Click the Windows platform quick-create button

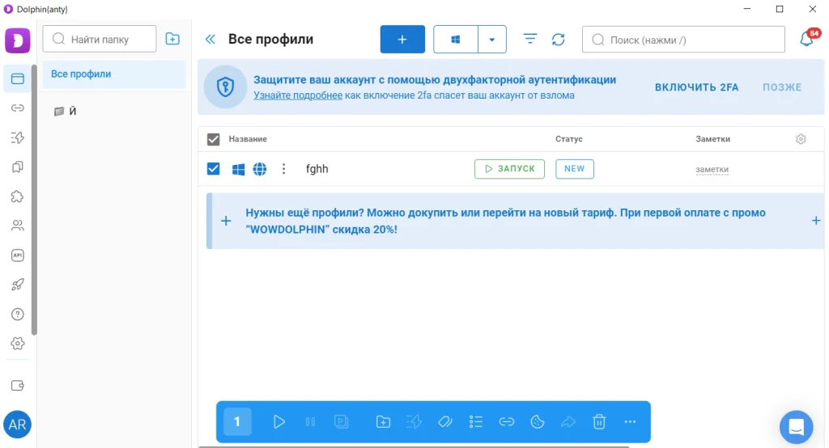(x=456, y=39)
